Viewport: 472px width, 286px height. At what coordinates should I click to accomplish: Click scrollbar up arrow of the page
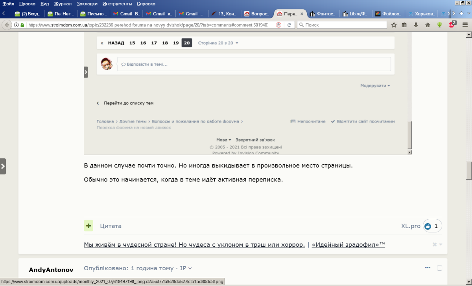[x=469, y=35]
